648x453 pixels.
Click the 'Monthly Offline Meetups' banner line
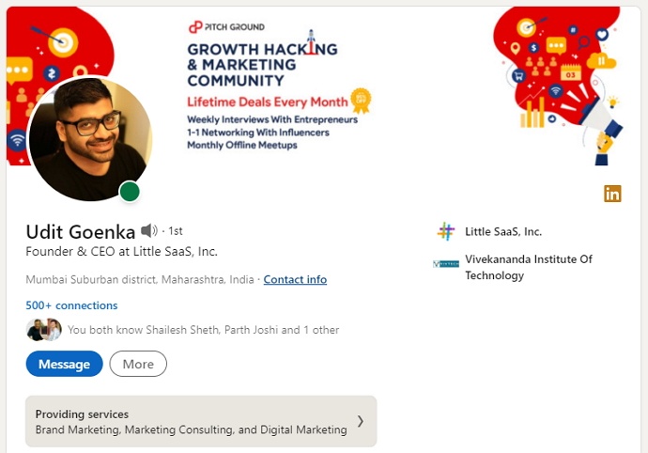pyautogui.click(x=242, y=146)
